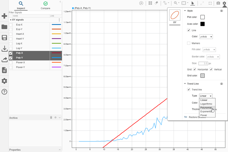Open the Fill color dropdown

click(209, 50)
